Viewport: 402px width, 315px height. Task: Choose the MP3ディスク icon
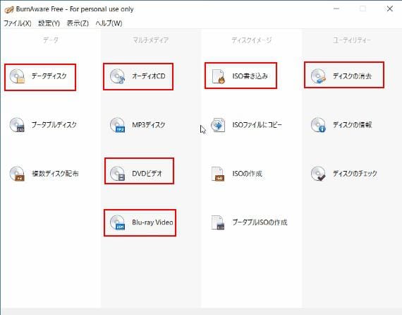117,125
